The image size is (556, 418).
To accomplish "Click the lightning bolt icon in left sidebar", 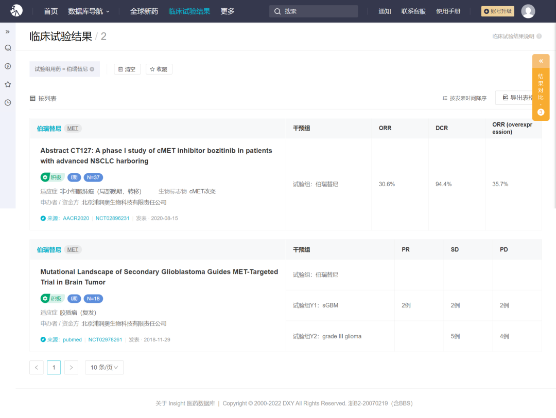I will pos(8,66).
